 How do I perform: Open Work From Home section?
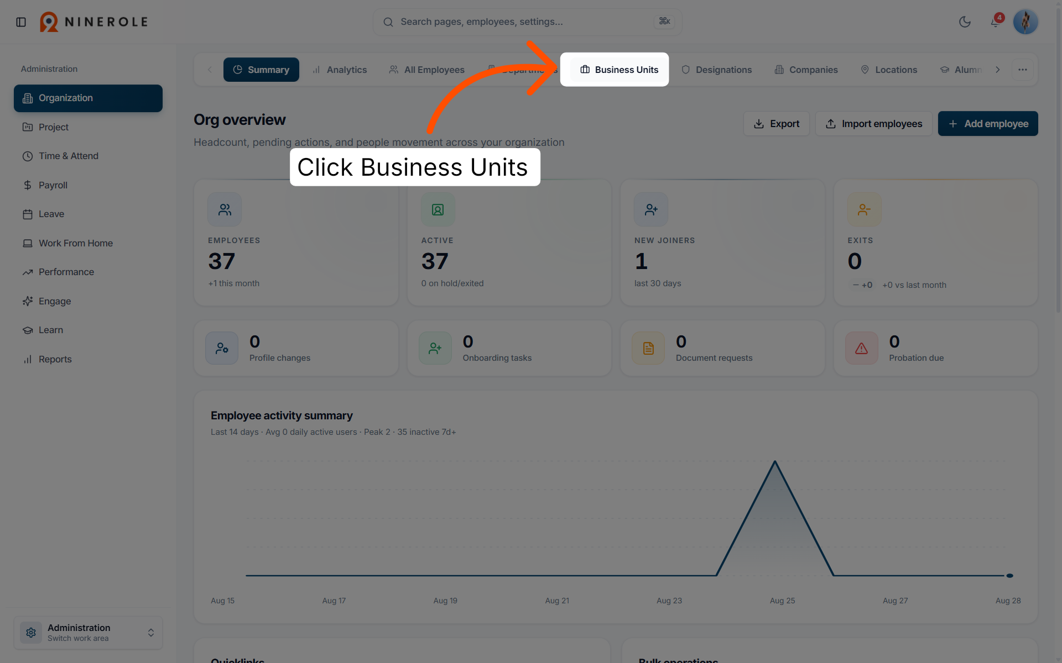88,243
